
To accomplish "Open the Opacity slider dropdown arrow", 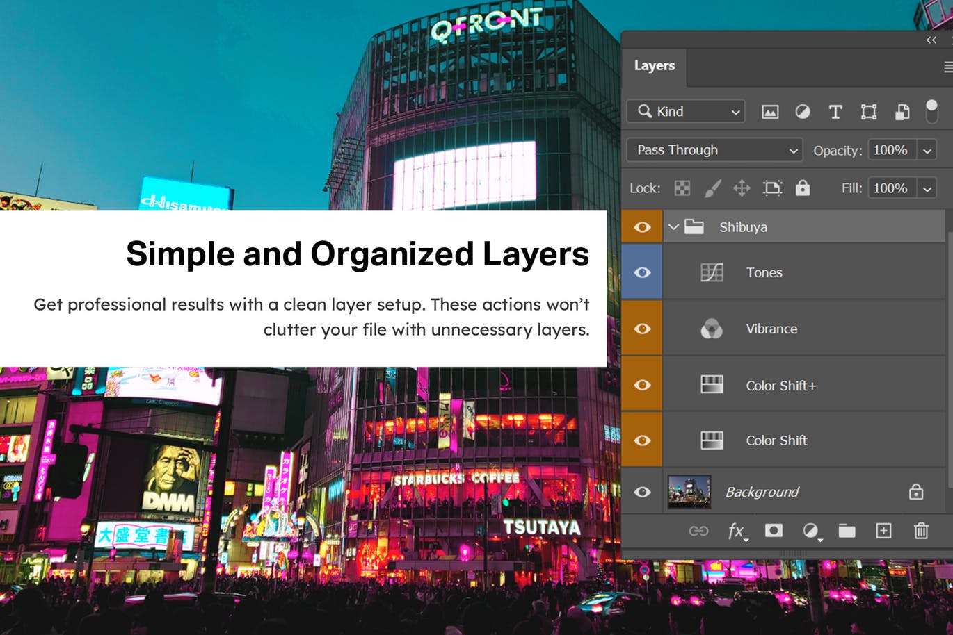I will [927, 150].
